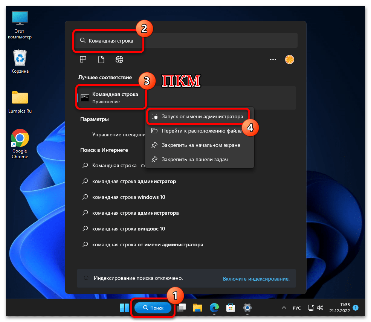
Task: Open the three-dots more options menu
Action: (273, 60)
